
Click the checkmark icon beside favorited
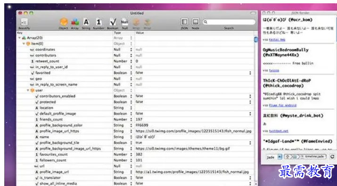point(33,73)
